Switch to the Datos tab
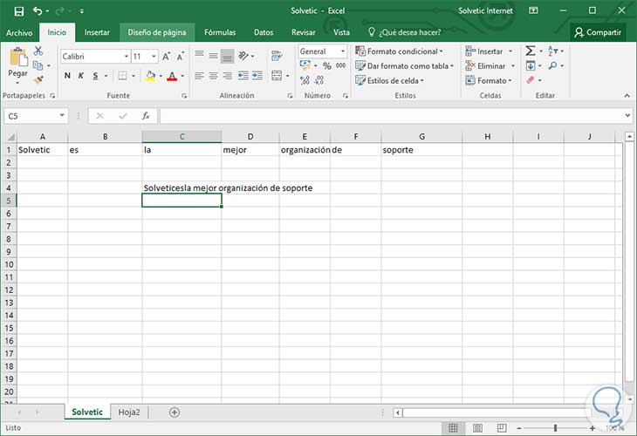637x436 pixels. point(264,32)
